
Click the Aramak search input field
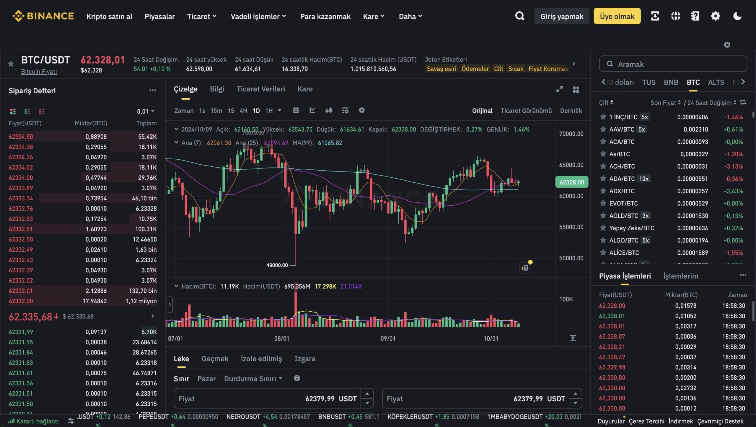(673, 64)
